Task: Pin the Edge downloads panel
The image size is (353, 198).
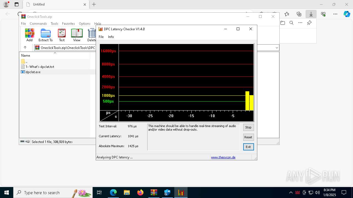Action: (x=309, y=23)
